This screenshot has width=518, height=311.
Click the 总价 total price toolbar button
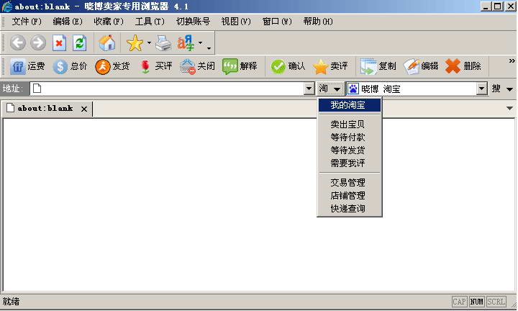coord(70,66)
